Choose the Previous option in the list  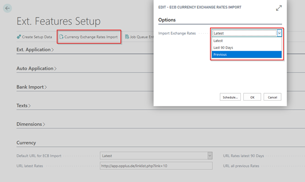[x=247, y=55]
